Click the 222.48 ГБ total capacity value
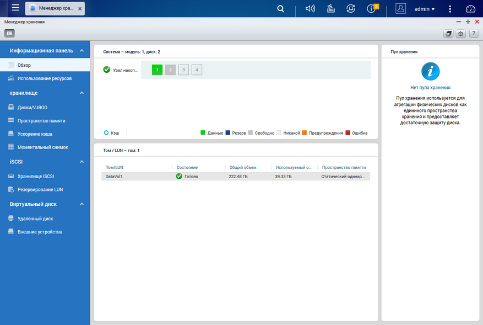 (x=238, y=177)
